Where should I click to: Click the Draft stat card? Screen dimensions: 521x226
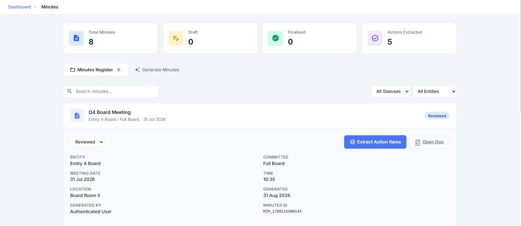tap(210, 38)
